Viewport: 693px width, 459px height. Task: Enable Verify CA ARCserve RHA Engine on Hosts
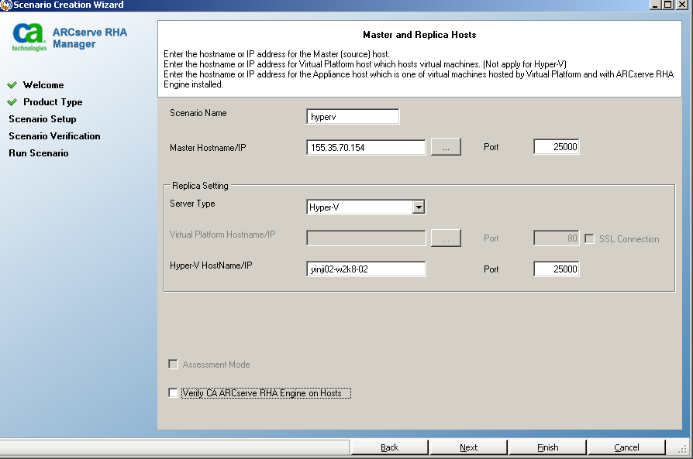pyautogui.click(x=173, y=393)
